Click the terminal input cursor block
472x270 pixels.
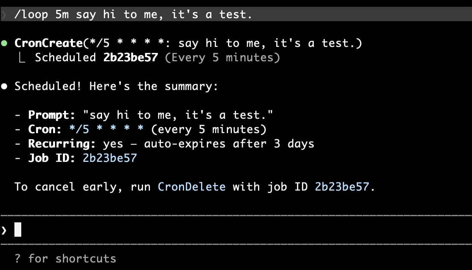18,230
